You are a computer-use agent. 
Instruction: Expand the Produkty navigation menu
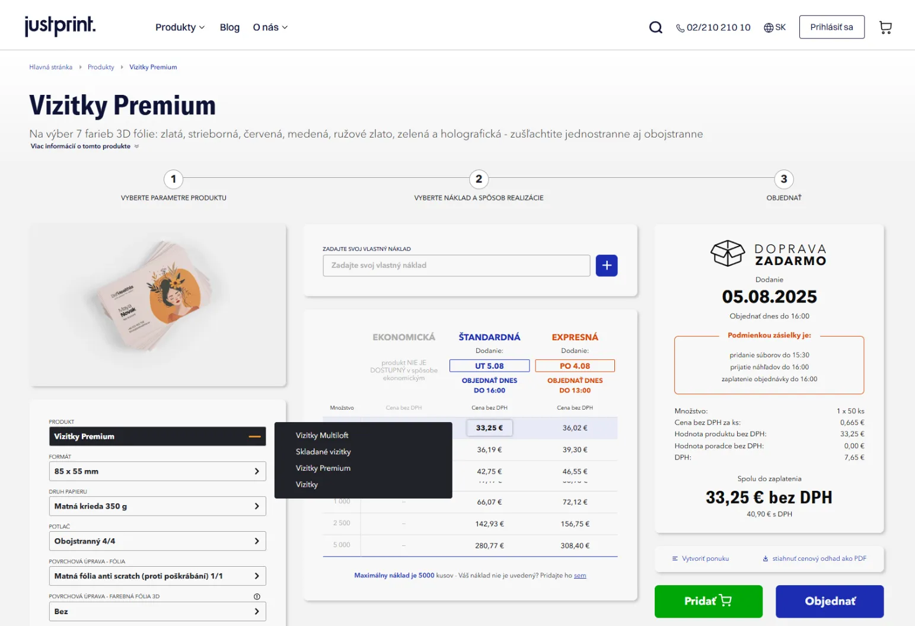click(x=180, y=27)
